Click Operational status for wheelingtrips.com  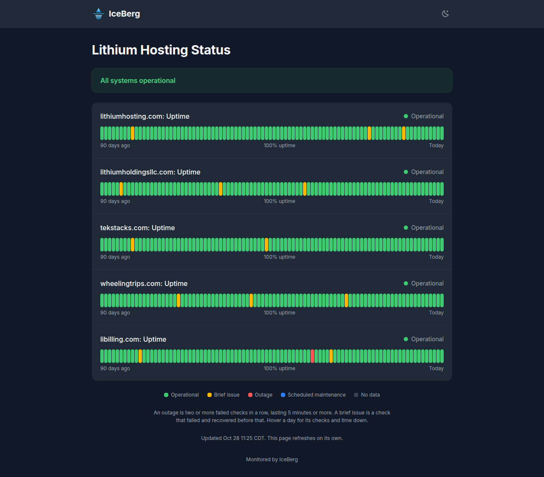click(423, 283)
